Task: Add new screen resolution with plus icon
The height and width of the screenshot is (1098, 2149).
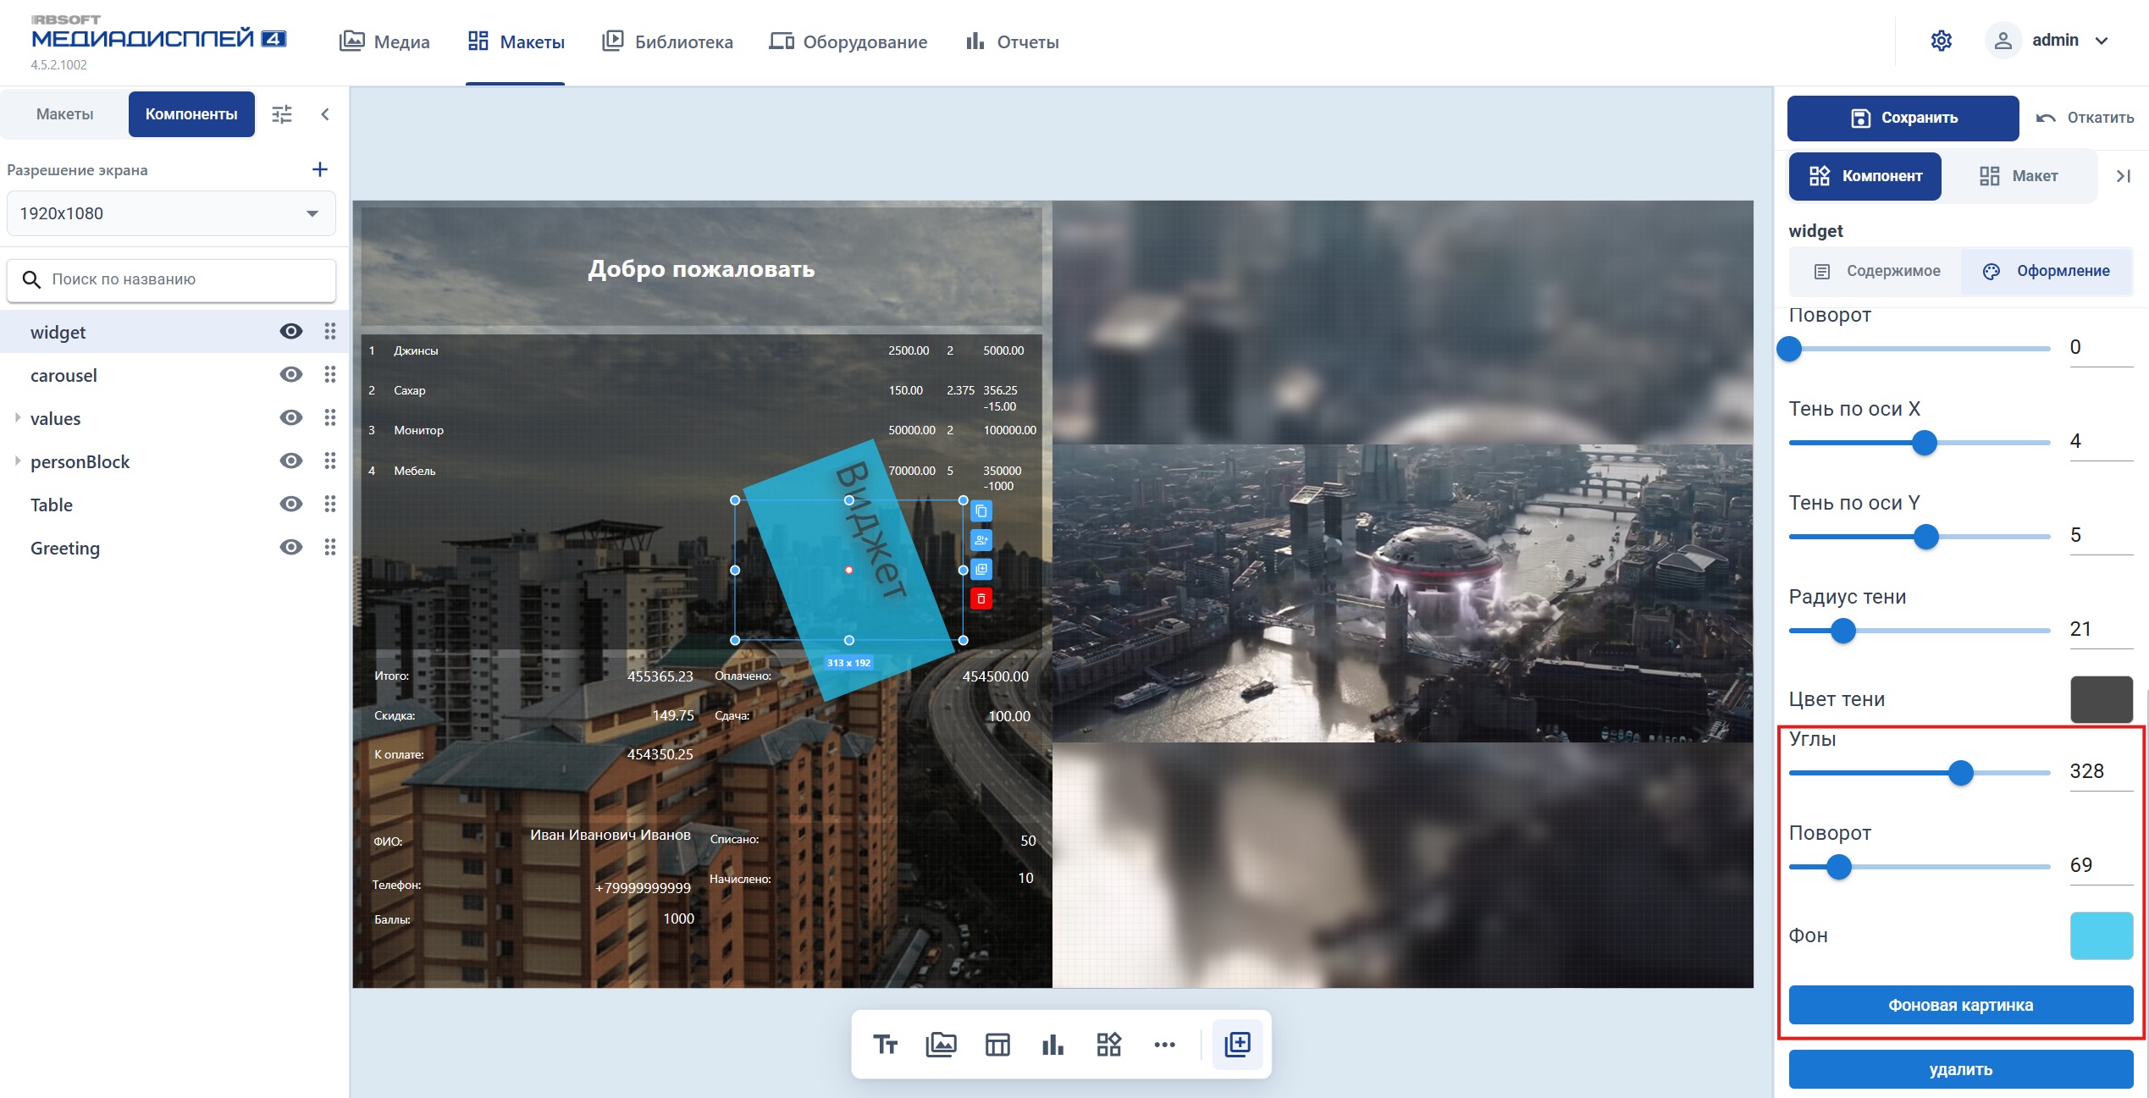Action: [319, 169]
